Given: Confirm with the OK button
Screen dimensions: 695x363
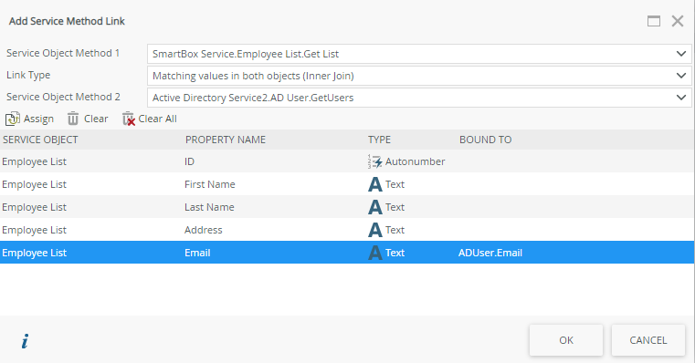Looking at the screenshot, I should [566, 340].
